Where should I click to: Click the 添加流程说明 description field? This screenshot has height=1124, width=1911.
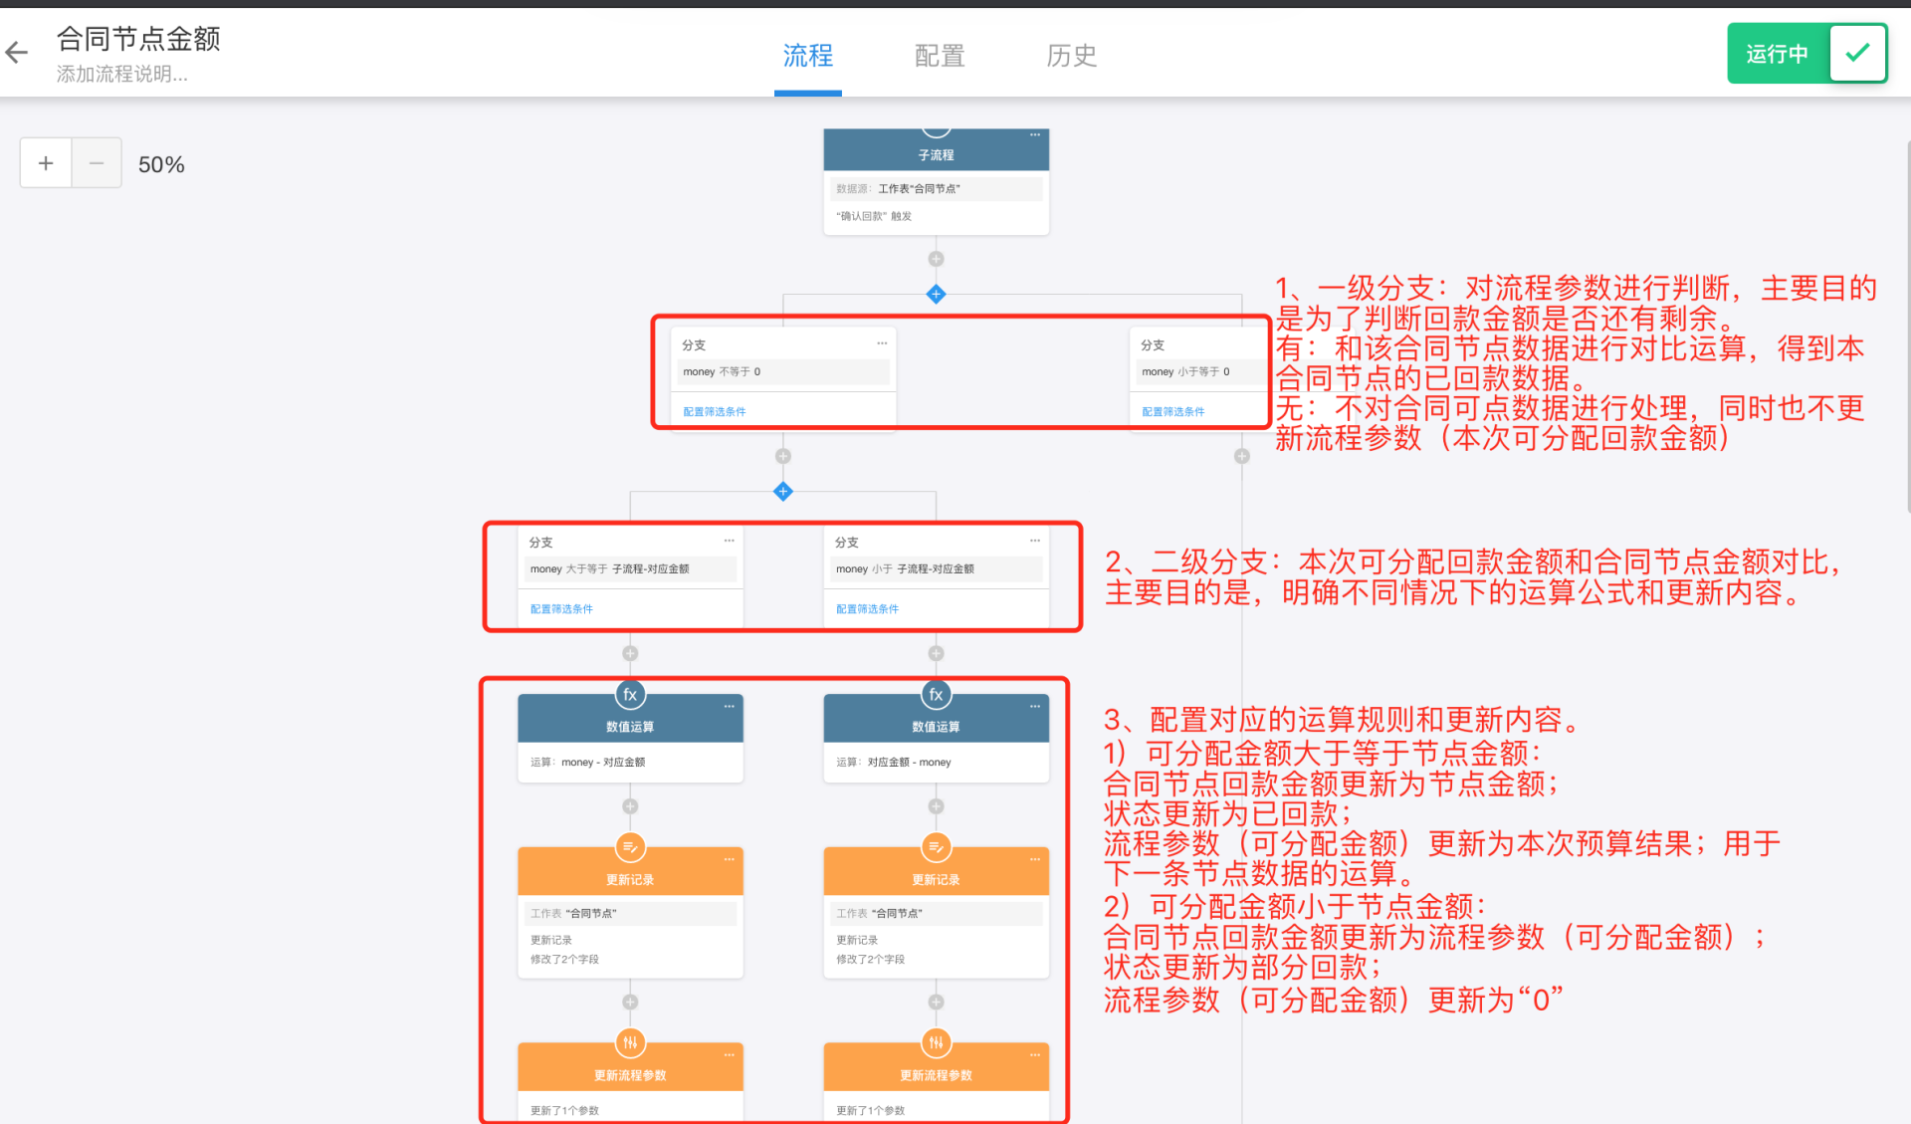click(121, 75)
